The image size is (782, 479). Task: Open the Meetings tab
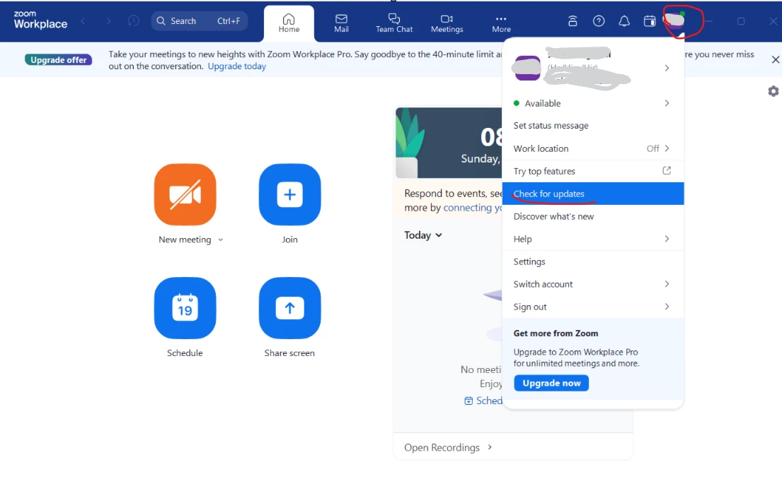(x=447, y=23)
